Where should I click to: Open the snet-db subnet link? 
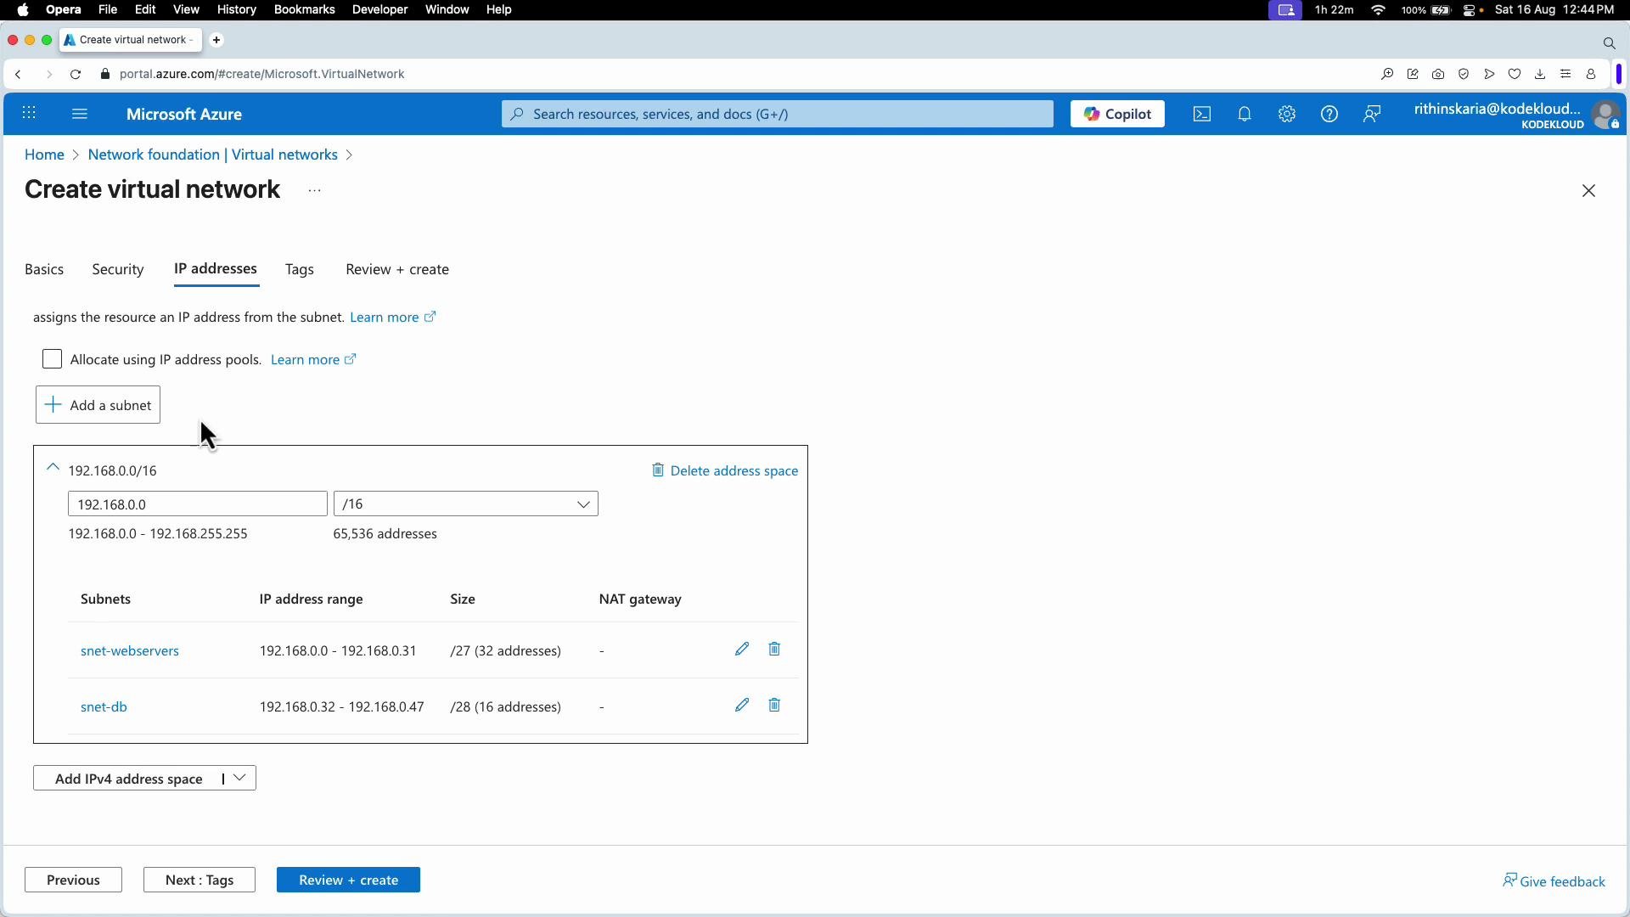tap(104, 706)
